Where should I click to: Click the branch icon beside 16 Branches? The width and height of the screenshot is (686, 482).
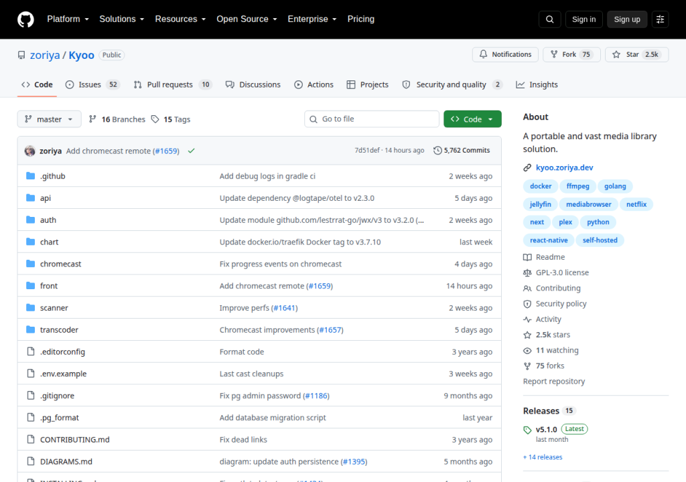(x=92, y=119)
